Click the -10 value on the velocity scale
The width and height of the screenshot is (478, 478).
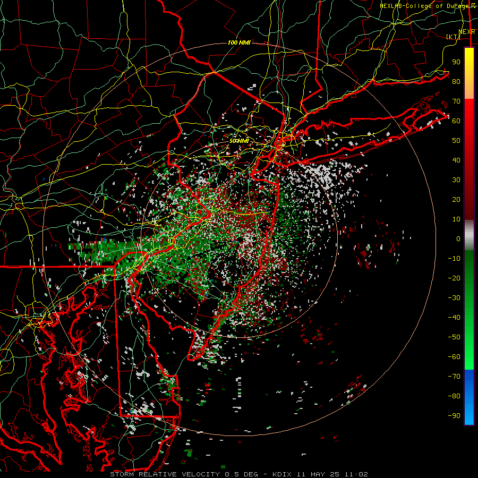[454, 259]
